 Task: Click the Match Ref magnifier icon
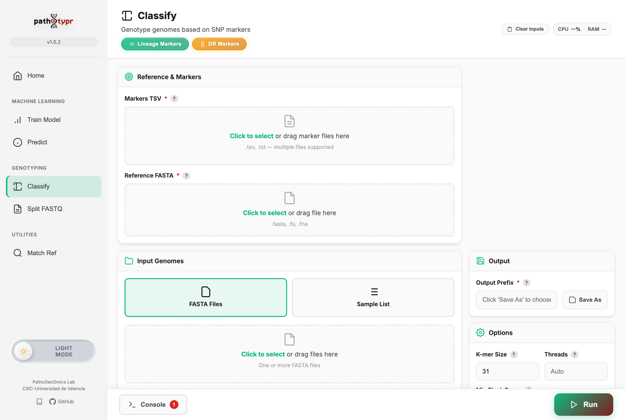(x=18, y=253)
